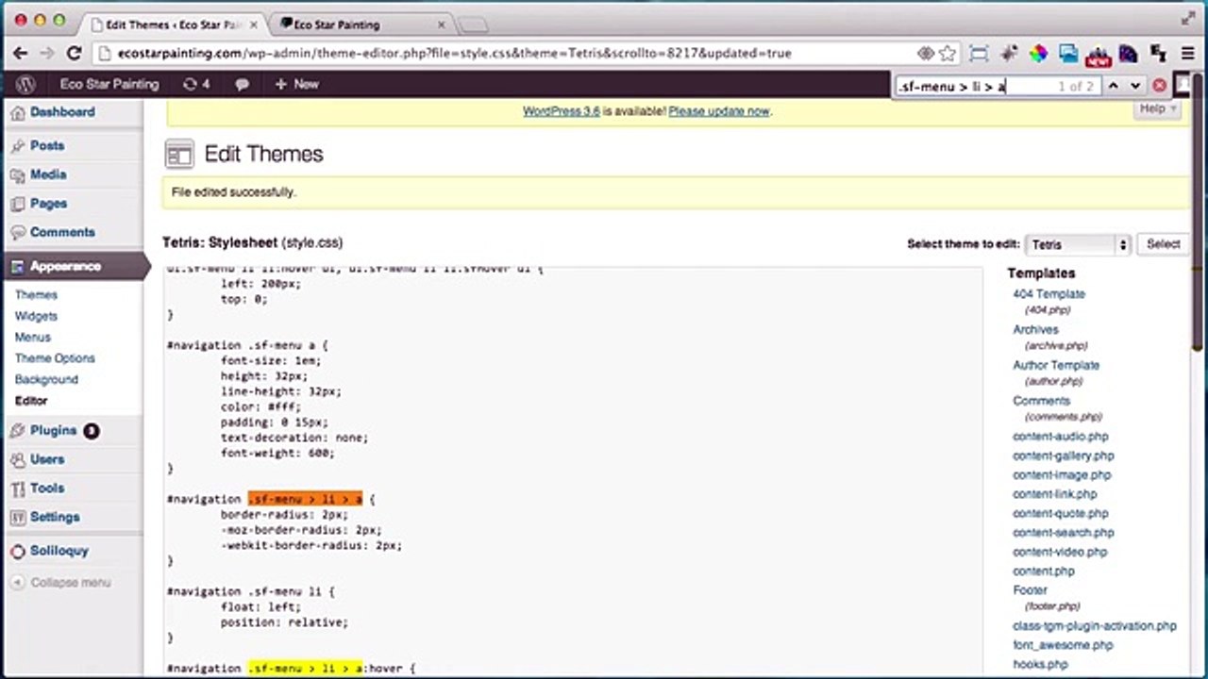Open the updates icon showing 4
The image size is (1208, 679).
click(196, 84)
